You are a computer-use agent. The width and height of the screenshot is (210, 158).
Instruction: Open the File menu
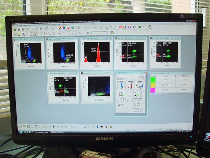click(13, 25)
